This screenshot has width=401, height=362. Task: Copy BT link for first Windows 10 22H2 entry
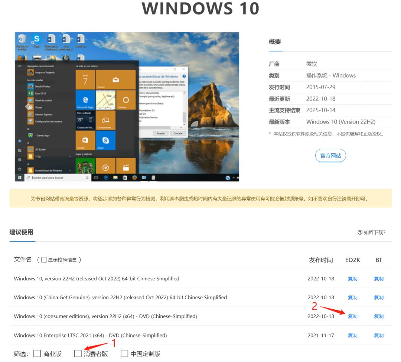(379, 279)
